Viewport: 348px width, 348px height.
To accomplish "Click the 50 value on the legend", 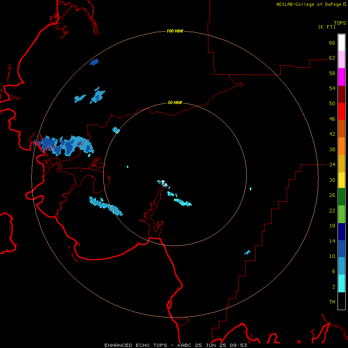I will (332, 104).
